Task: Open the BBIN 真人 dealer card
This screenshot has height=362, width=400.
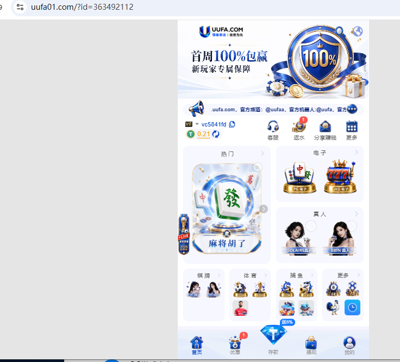Action: [x=340, y=238]
